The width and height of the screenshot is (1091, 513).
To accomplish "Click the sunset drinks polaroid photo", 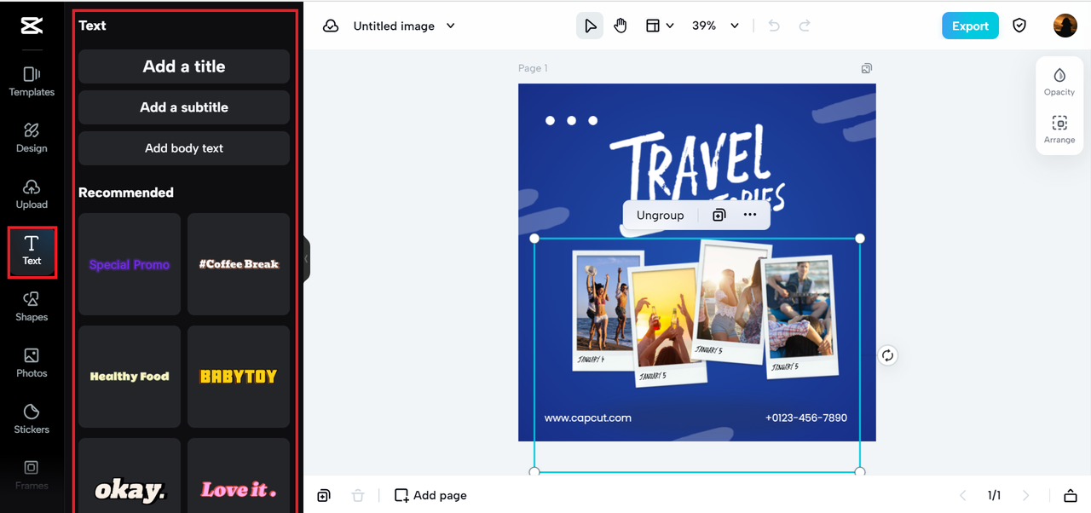I will (x=668, y=326).
